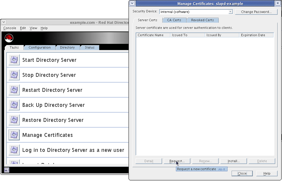Click the Install... button
This screenshot has width=282, height=181.
[233, 161]
